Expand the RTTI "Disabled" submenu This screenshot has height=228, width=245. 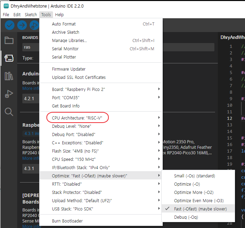pyautogui.click(x=101, y=184)
